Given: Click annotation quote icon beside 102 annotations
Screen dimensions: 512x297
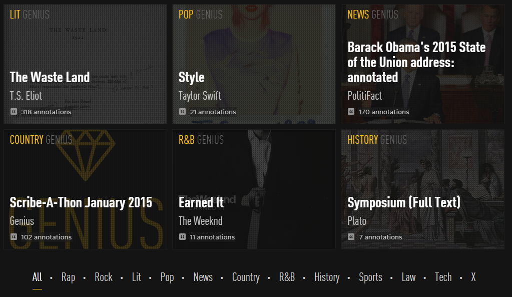Looking at the screenshot, I should (14, 237).
